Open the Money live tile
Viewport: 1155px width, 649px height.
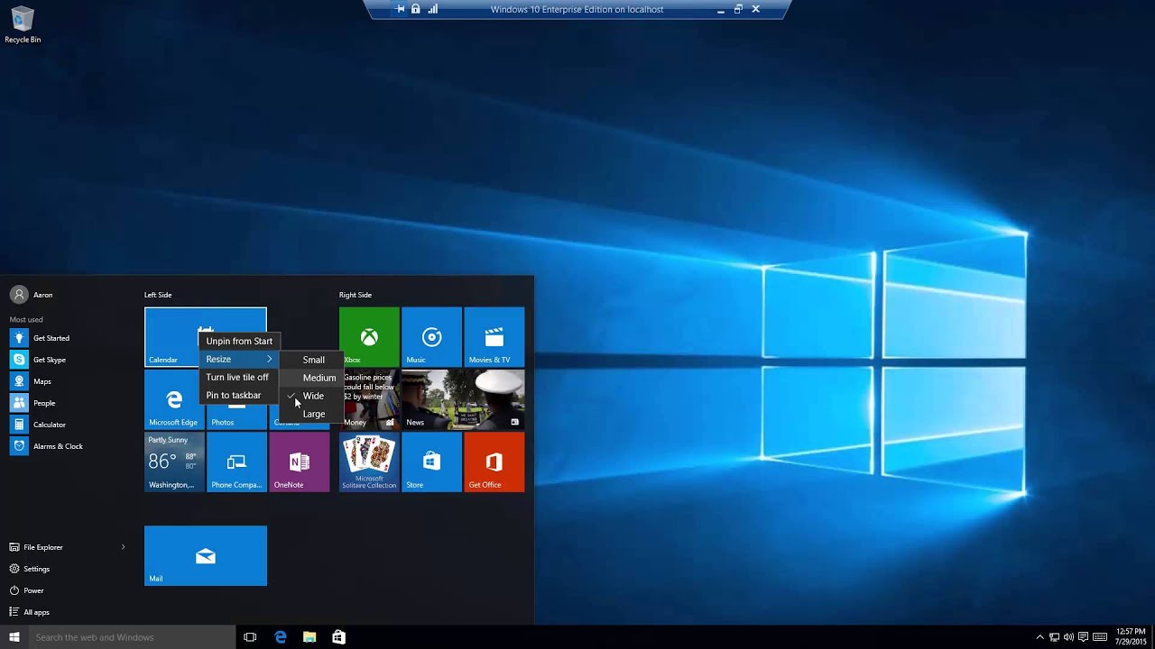(369, 399)
